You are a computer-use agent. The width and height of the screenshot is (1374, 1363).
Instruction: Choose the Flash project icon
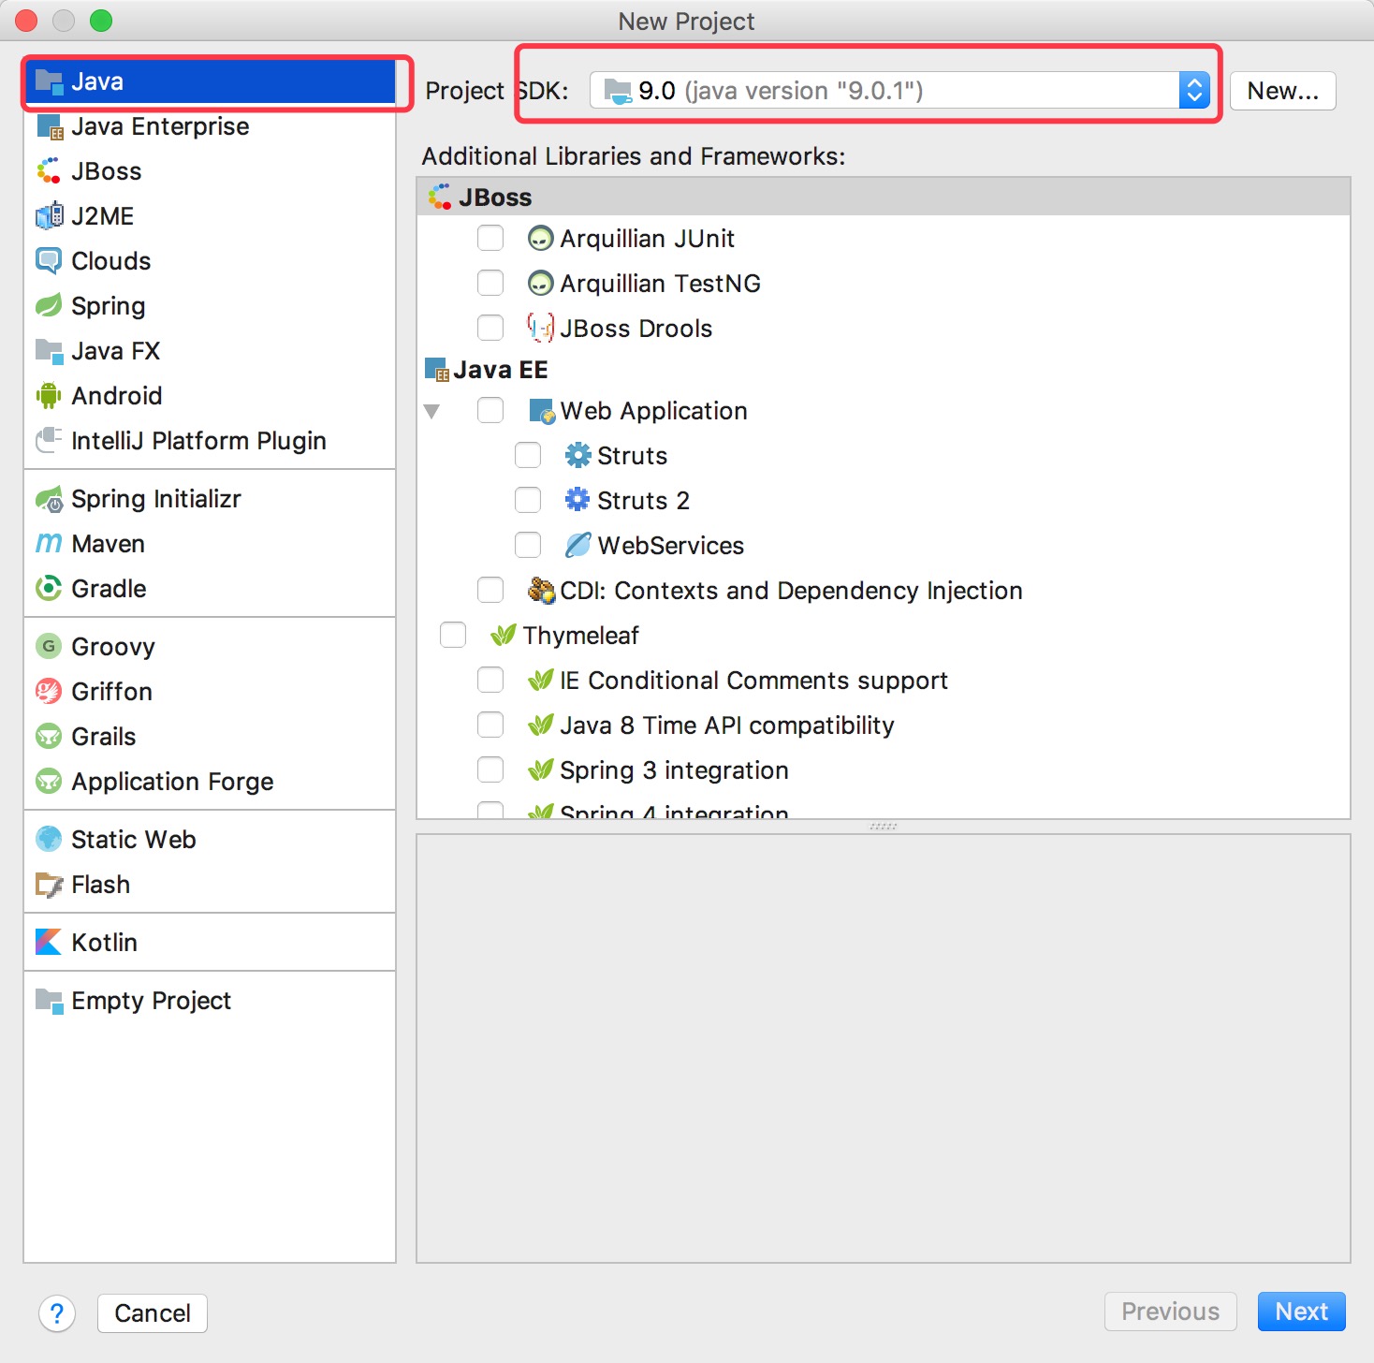coord(49,885)
